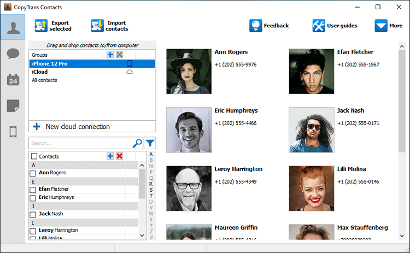The width and height of the screenshot is (410, 253).
Task: Click Maureen Griffin card name
Action: (x=236, y=228)
